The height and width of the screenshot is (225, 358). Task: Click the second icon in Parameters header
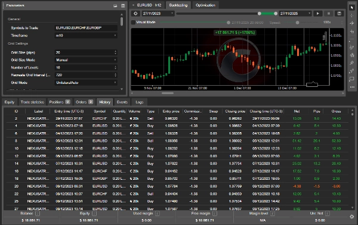click(x=123, y=6)
